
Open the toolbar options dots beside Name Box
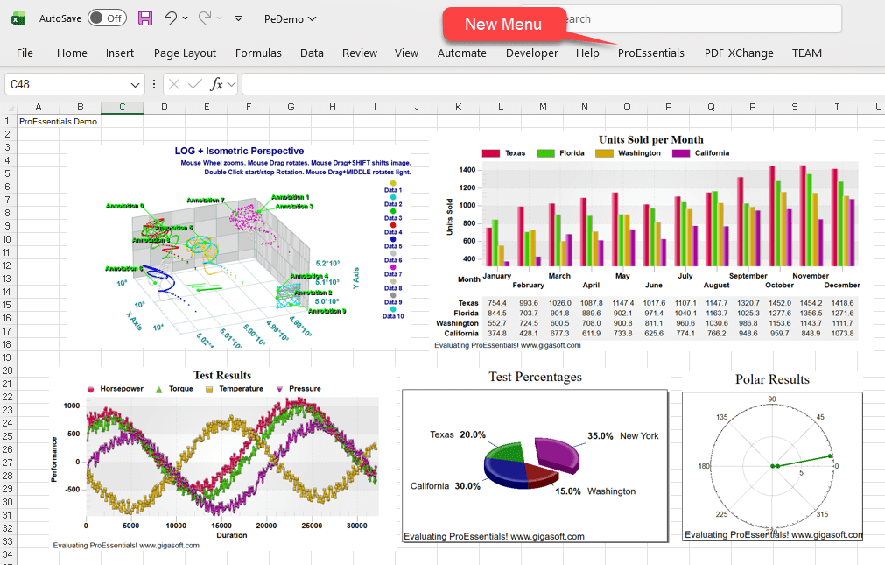click(153, 84)
